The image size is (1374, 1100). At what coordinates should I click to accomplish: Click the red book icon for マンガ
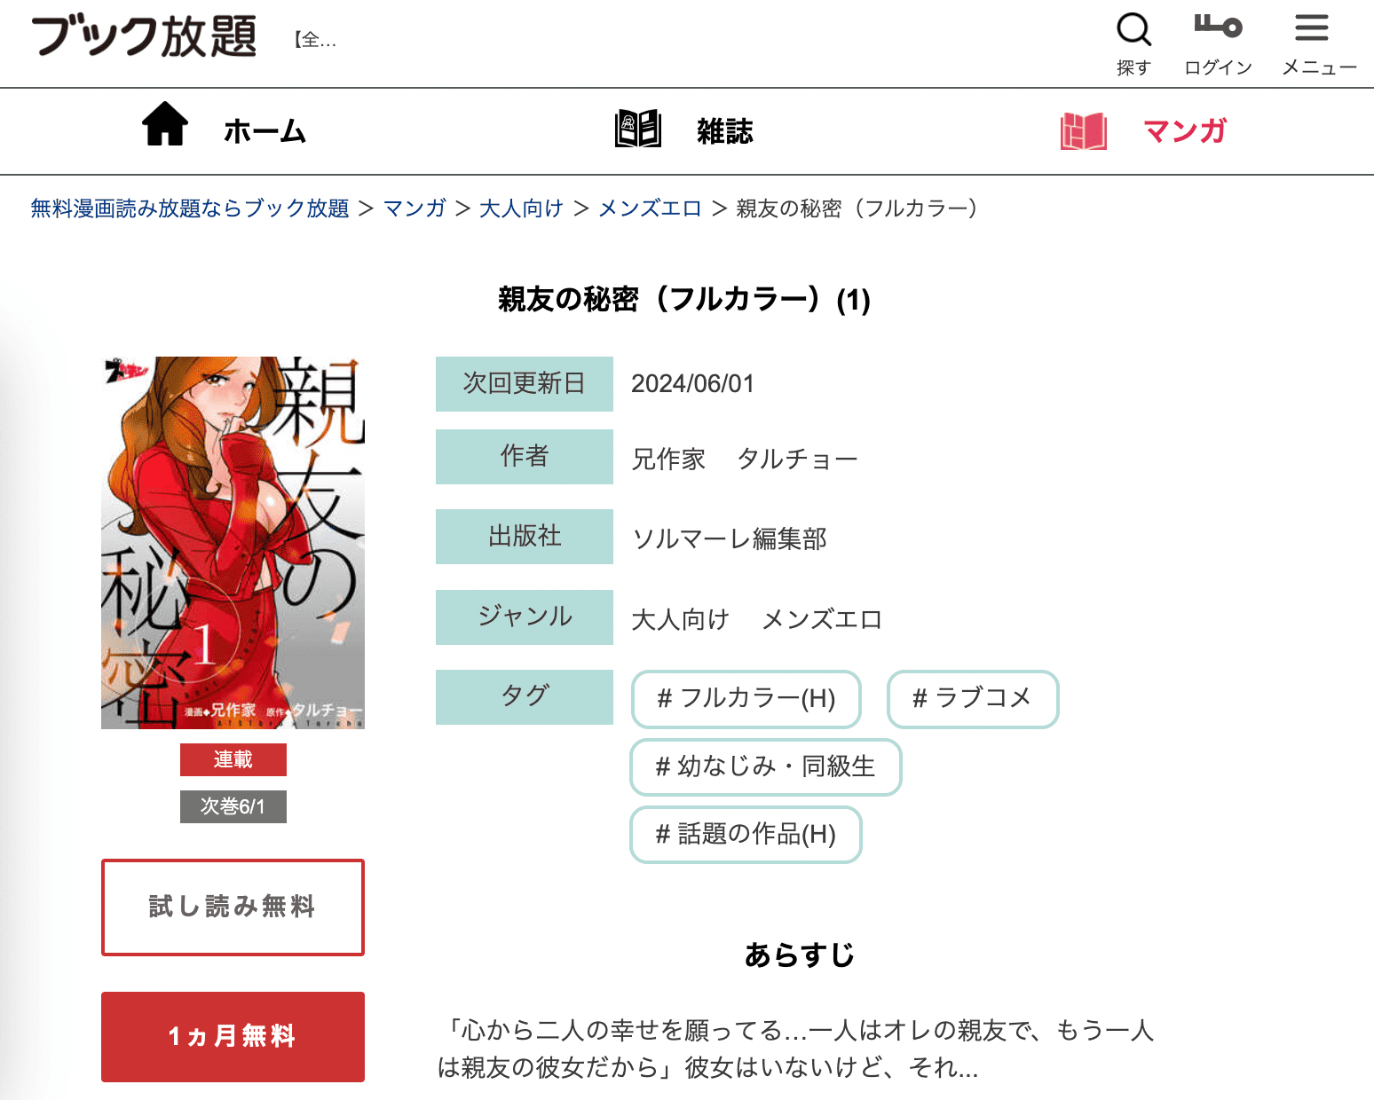point(1083,131)
